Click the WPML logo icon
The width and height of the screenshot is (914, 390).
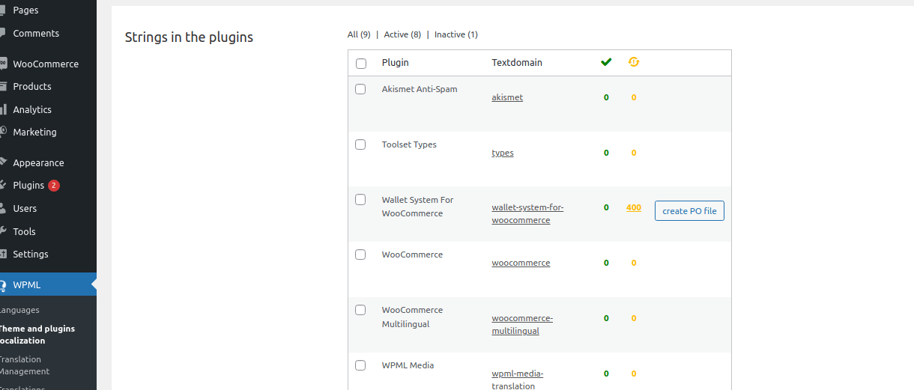click(x=3, y=284)
